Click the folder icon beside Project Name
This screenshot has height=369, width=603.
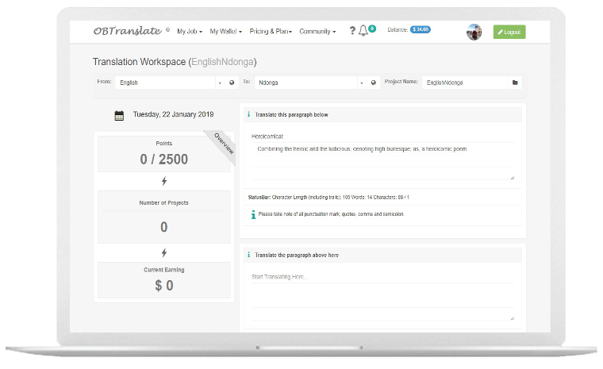coord(515,83)
